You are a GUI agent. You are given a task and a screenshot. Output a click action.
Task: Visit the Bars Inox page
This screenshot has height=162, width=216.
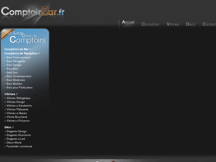(12, 73)
